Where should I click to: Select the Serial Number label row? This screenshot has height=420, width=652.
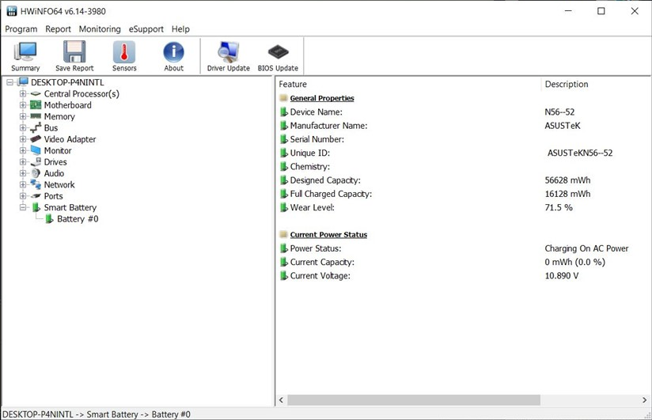(x=317, y=139)
